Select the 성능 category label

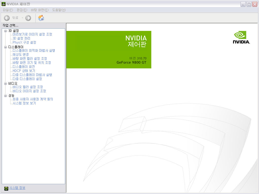click(x=11, y=95)
